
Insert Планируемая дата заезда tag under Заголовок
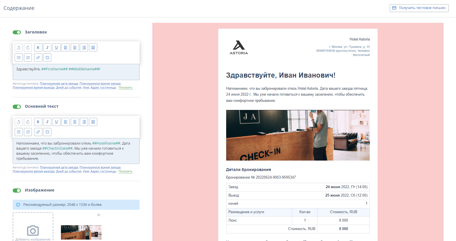click(59, 84)
